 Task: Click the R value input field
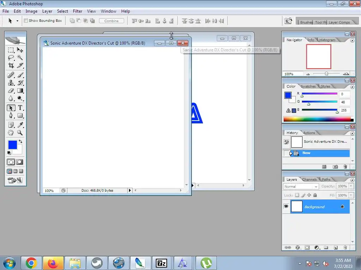tap(345, 94)
